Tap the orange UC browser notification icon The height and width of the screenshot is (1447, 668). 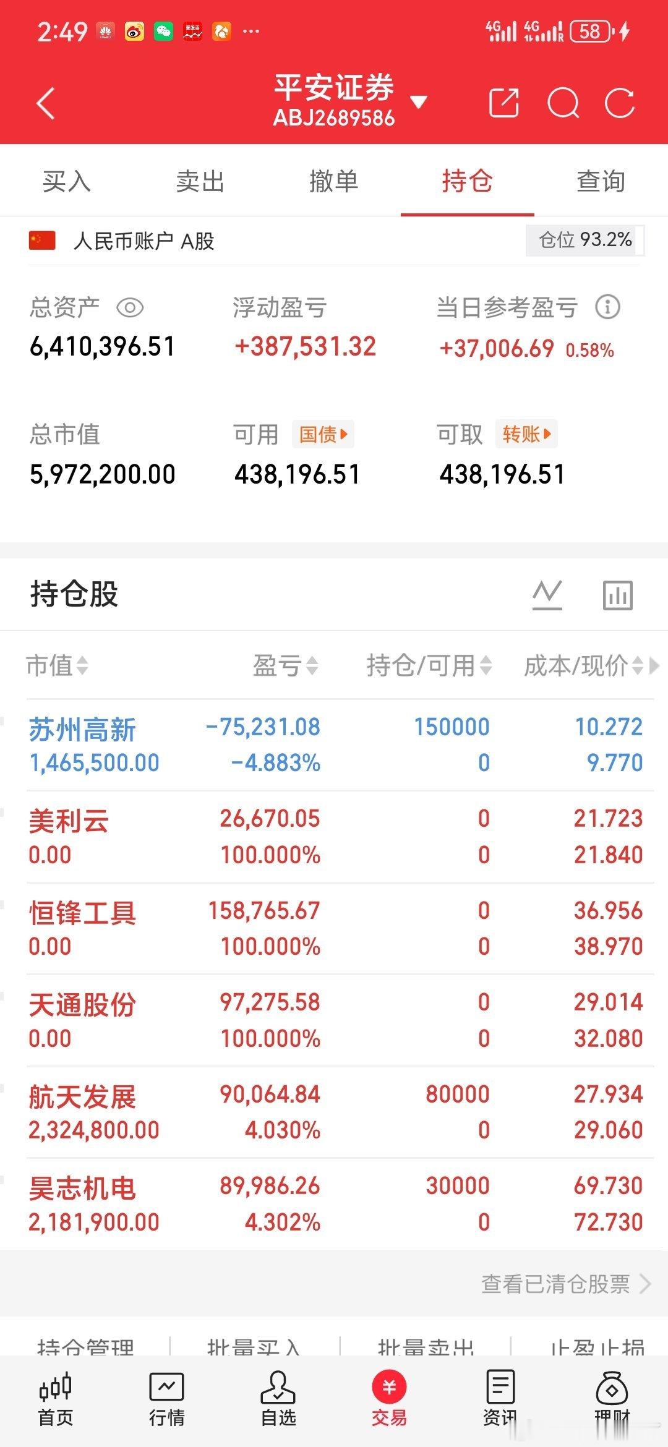221,31
